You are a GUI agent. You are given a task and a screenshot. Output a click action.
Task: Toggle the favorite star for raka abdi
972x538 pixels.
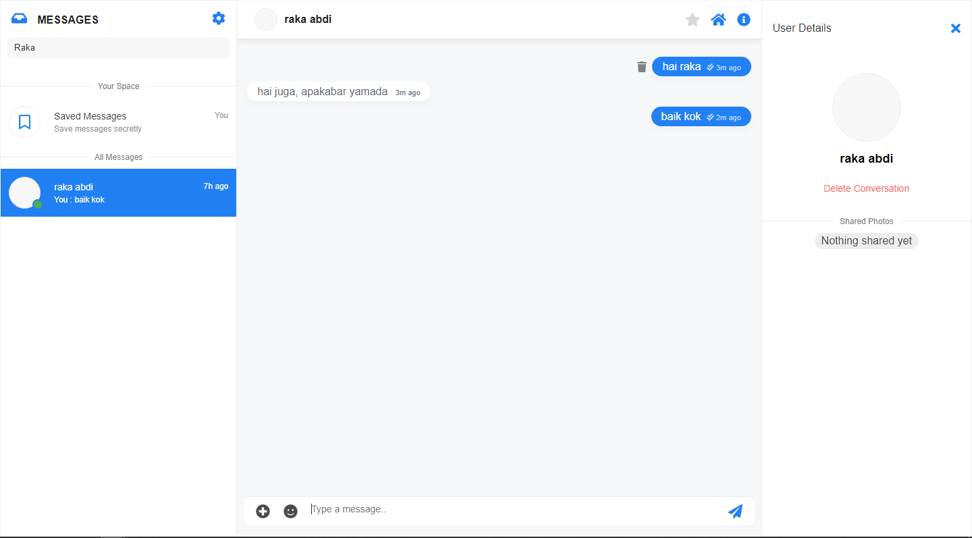(x=693, y=20)
